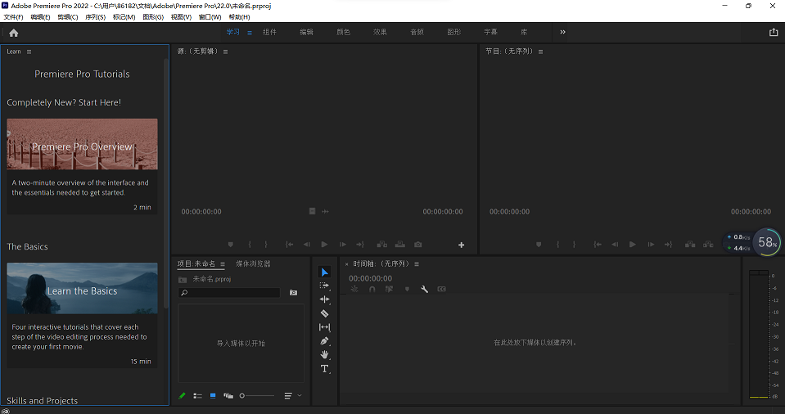The width and height of the screenshot is (785, 414).
Task: Select the Type tool
Action: tap(324, 368)
